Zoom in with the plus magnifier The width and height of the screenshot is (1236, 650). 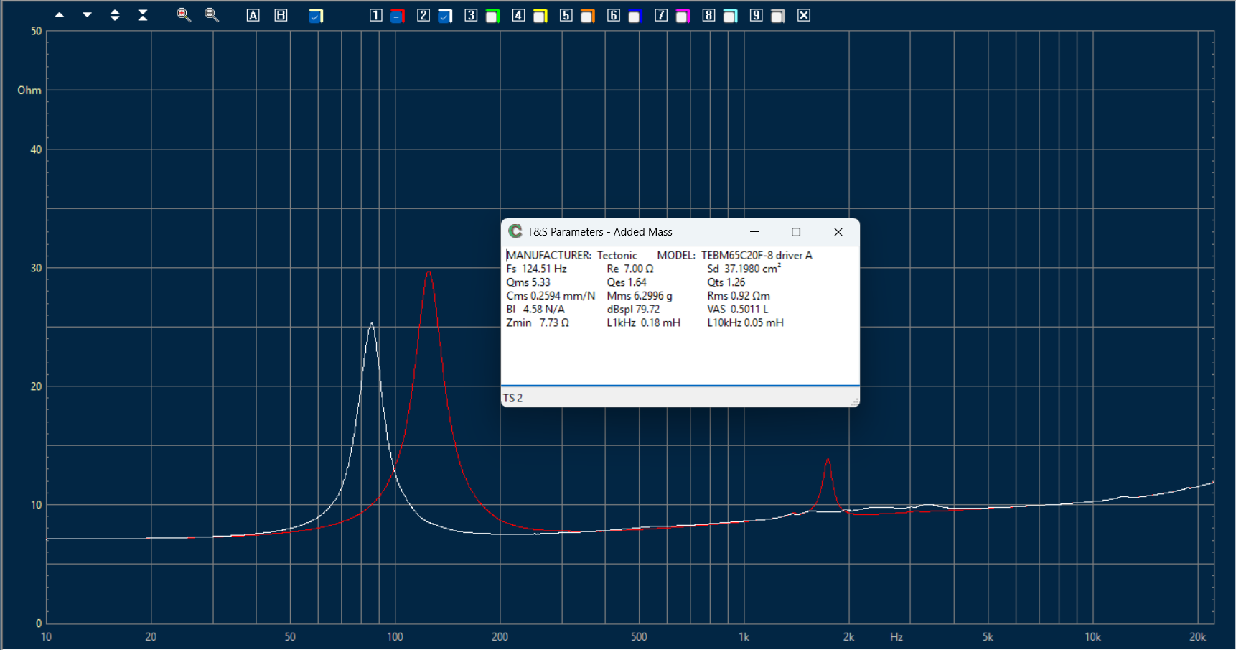184,15
